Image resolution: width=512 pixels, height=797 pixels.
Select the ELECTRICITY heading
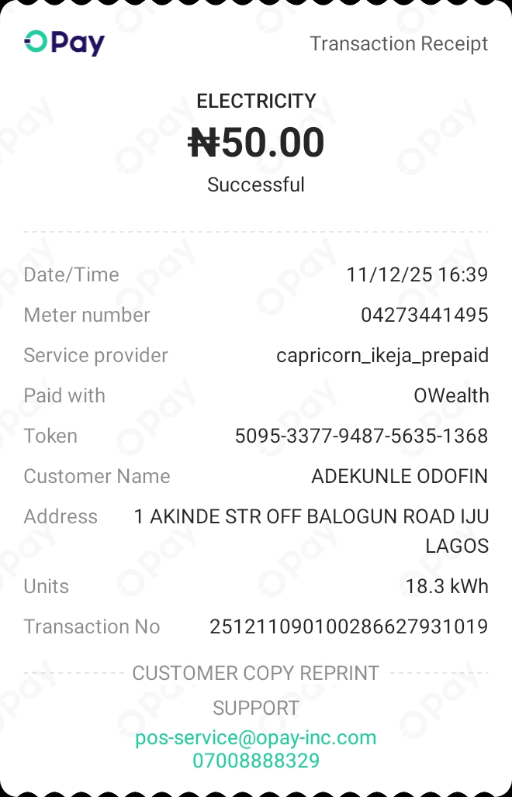click(x=256, y=101)
